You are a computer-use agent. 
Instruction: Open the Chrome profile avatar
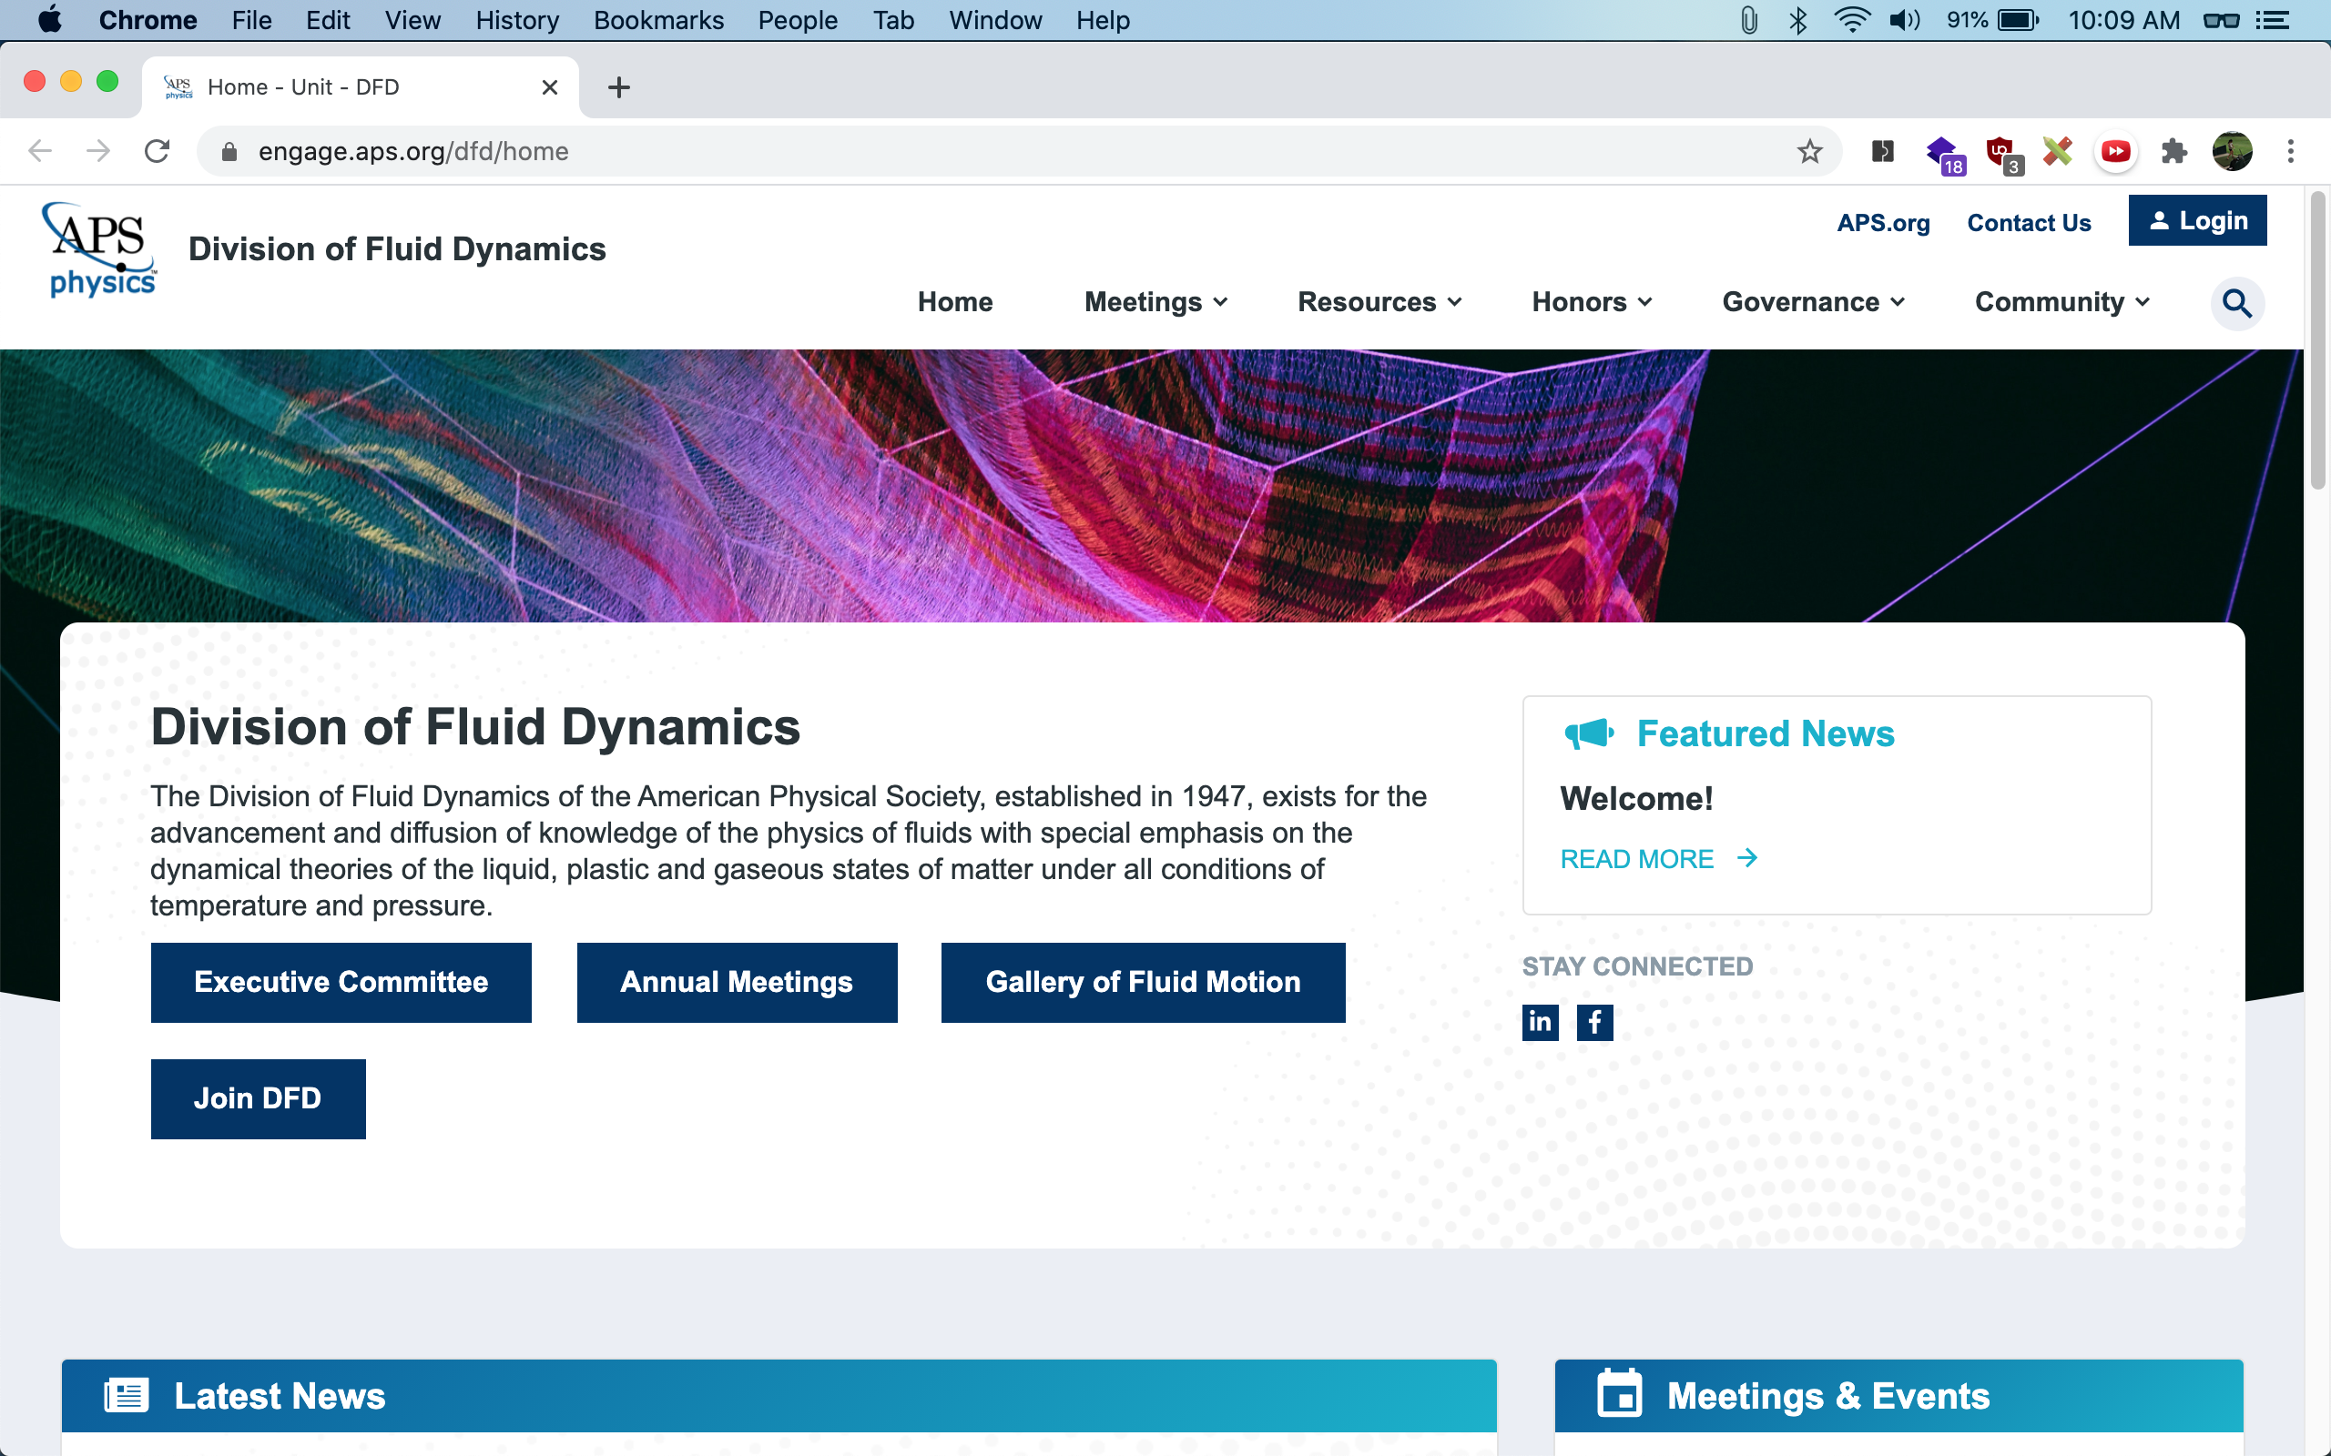(2232, 151)
